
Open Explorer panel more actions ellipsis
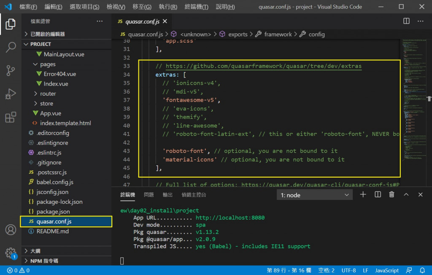point(100,21)
